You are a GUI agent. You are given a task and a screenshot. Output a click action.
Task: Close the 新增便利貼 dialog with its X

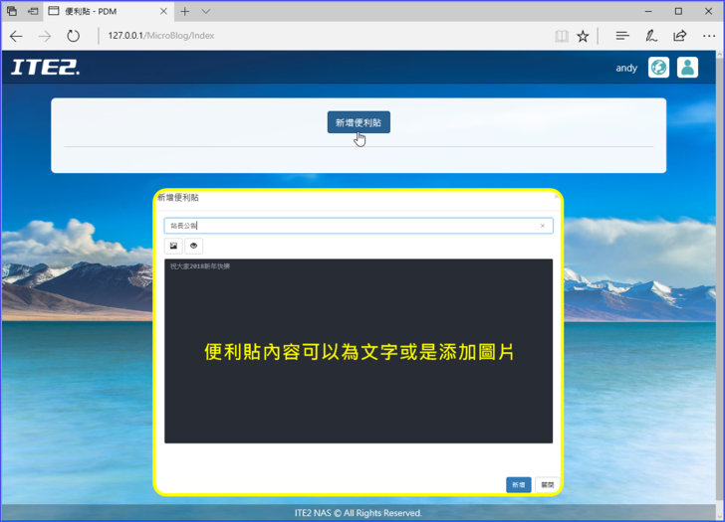[556, 197]
